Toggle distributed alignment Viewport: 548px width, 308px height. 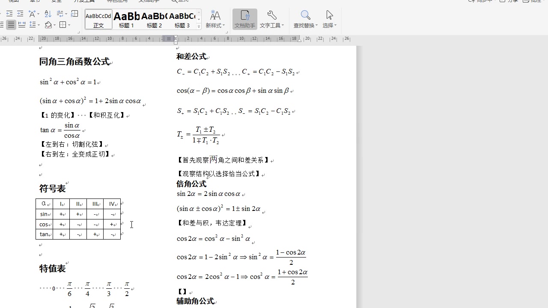coord(21,25)
